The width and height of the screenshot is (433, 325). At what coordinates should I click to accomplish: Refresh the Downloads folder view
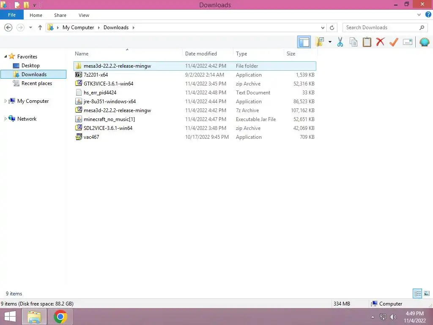coord(332,28)
